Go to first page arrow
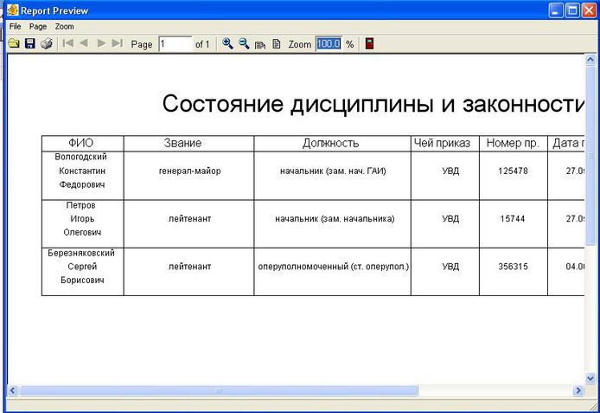This screenshot has height=413, width=600. [x=68, y=43]
